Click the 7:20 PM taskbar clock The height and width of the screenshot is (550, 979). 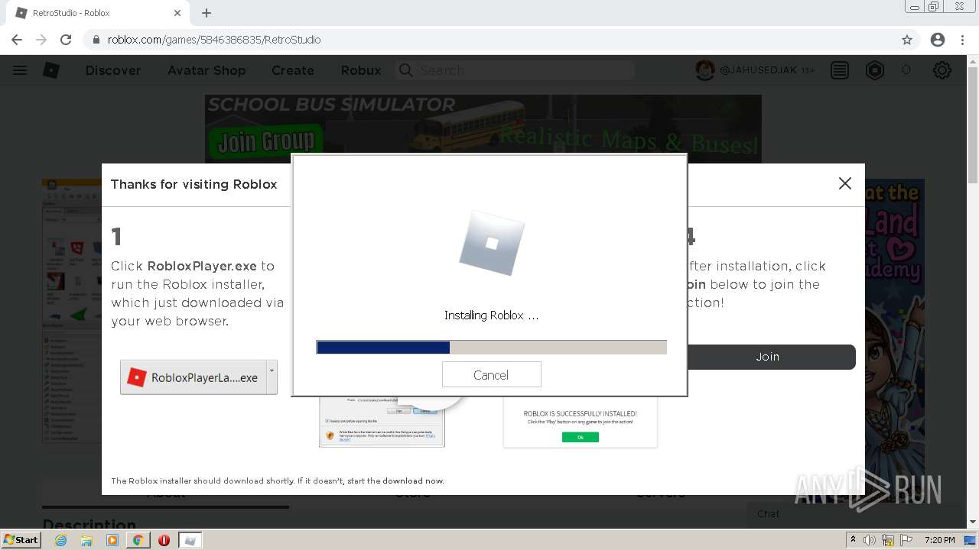tap(940, 540)
